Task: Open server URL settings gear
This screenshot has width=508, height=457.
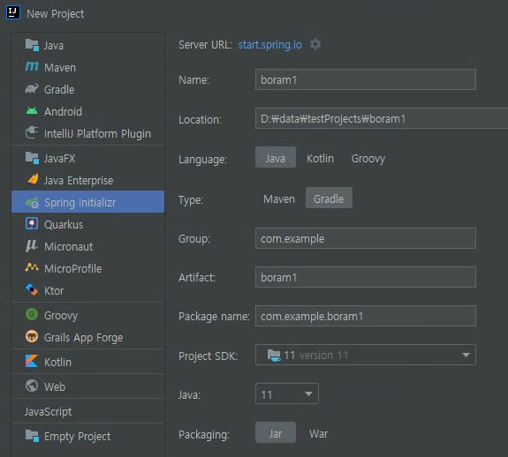Action: (315, 44)
